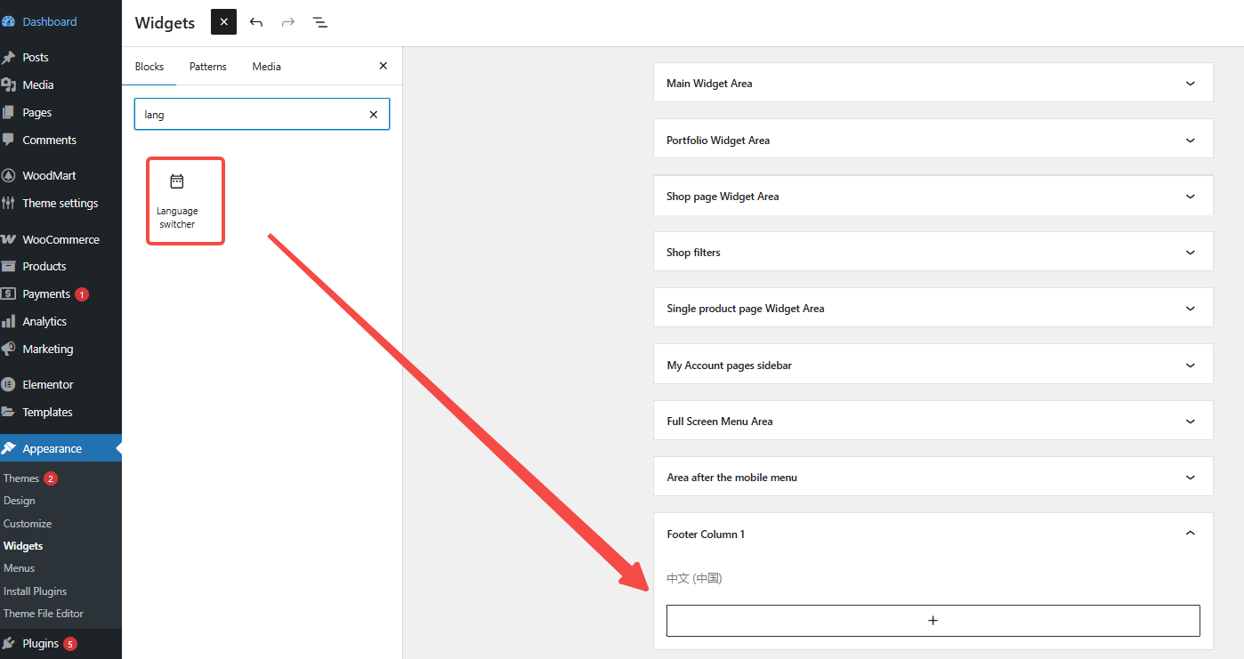Image resolution: width=1244 pixels, height=659 pixels.
Task: Open Elementor from the admin menu
Action: 48,384
